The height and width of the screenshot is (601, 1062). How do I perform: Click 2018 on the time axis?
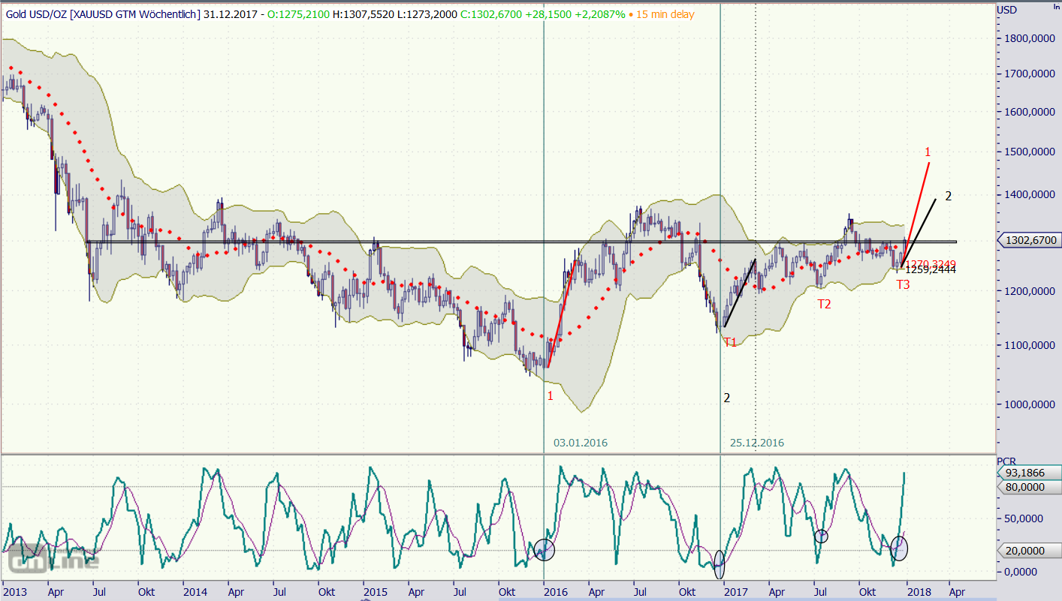917,591
